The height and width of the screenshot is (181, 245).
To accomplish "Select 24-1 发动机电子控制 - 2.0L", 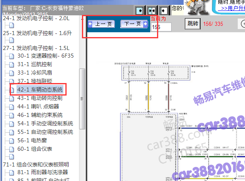I will (36, 18).
